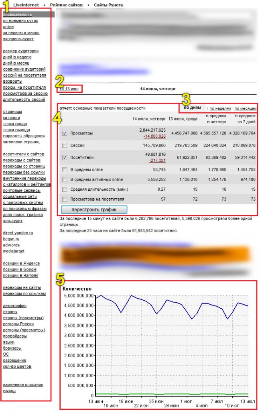Open Сайты Рунета in the top menu
Image resolution: width=260 pixels, height=411 pixels.
tap(108, 5)
